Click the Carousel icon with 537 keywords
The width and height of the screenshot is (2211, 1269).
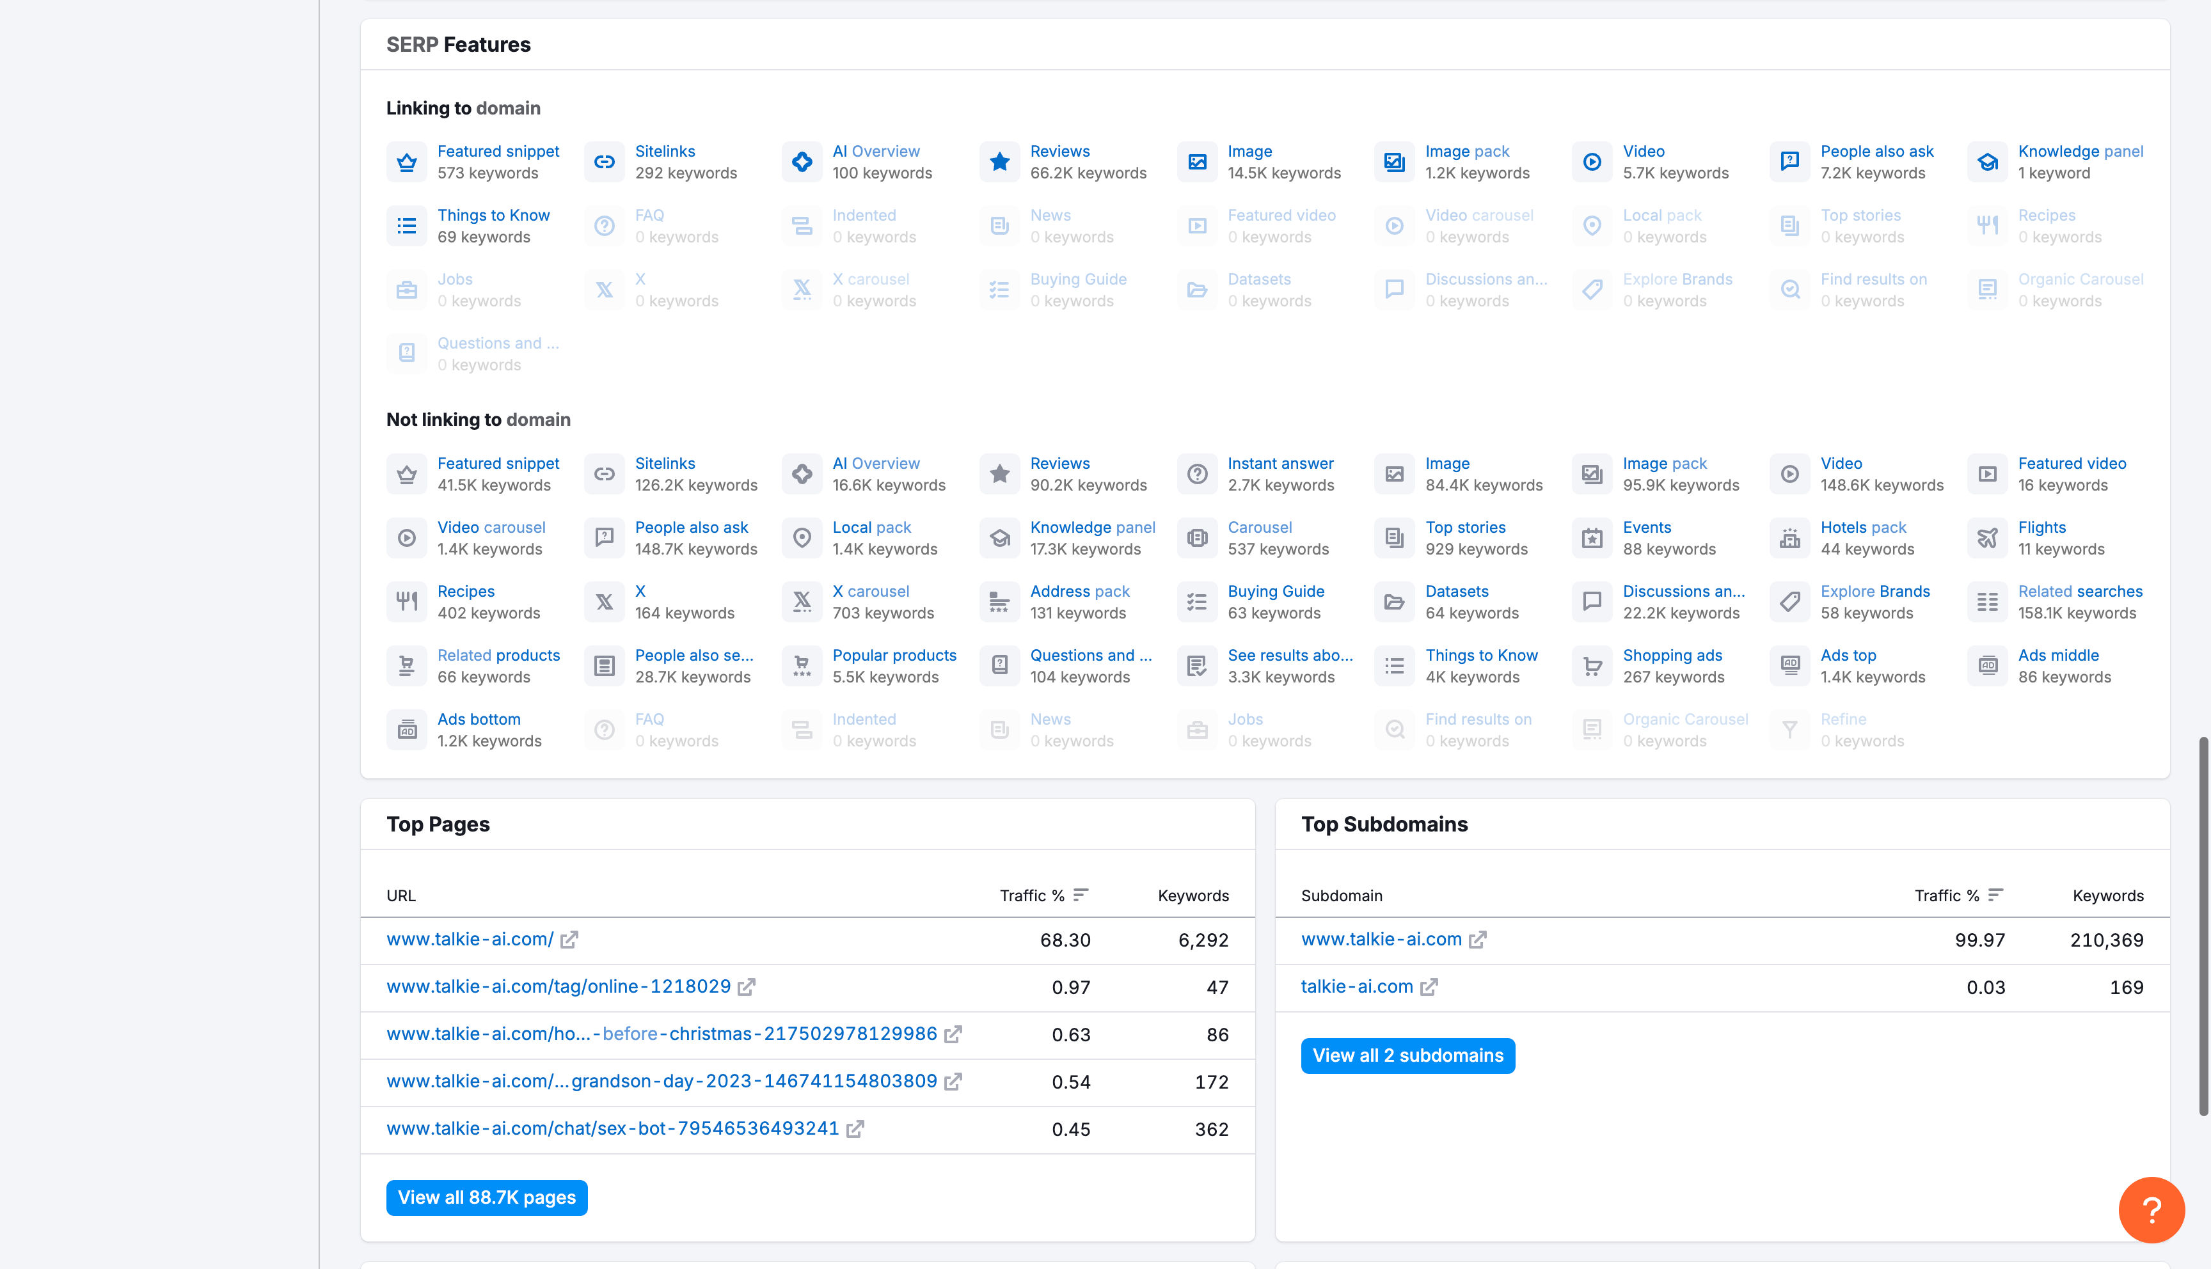click(x=1198, y=538)
